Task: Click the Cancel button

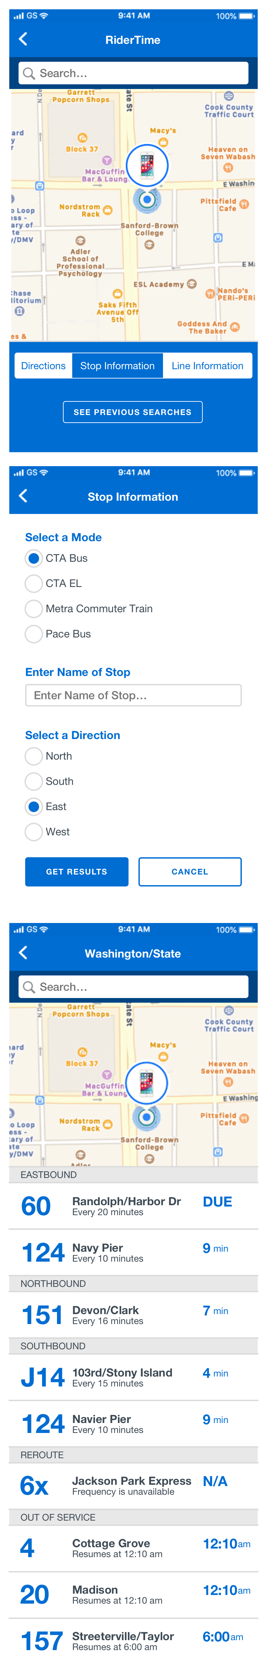Action: tap(190, 872)
